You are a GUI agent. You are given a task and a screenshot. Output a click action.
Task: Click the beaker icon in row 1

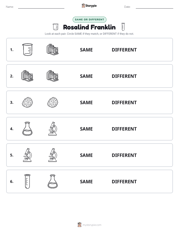pos(27,49)
